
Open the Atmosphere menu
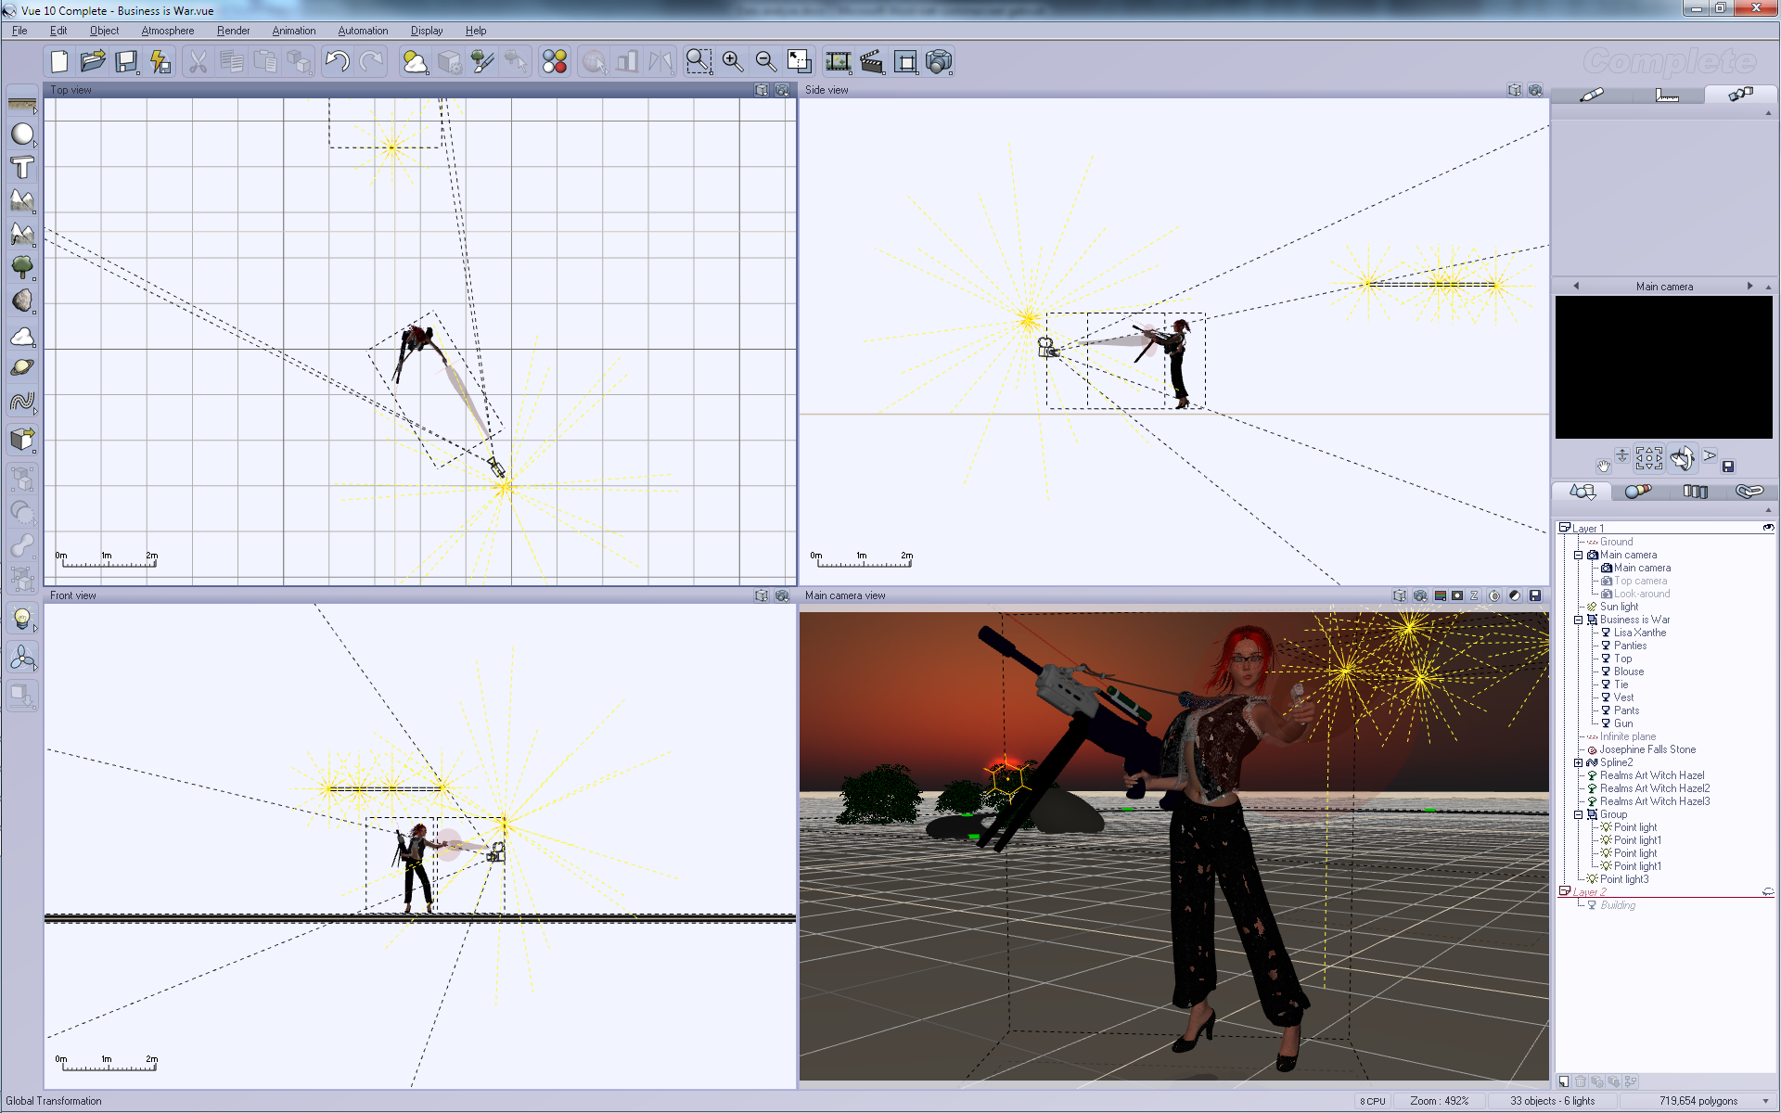pos(167,31)
